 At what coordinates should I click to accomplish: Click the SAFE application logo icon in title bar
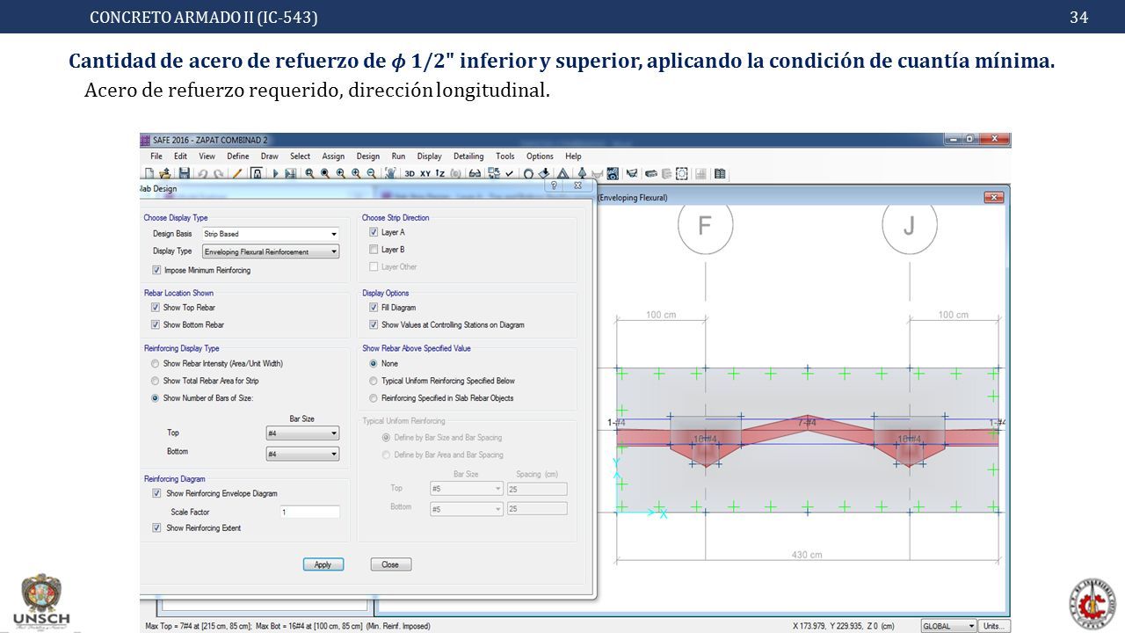click(x=146, y=139)
